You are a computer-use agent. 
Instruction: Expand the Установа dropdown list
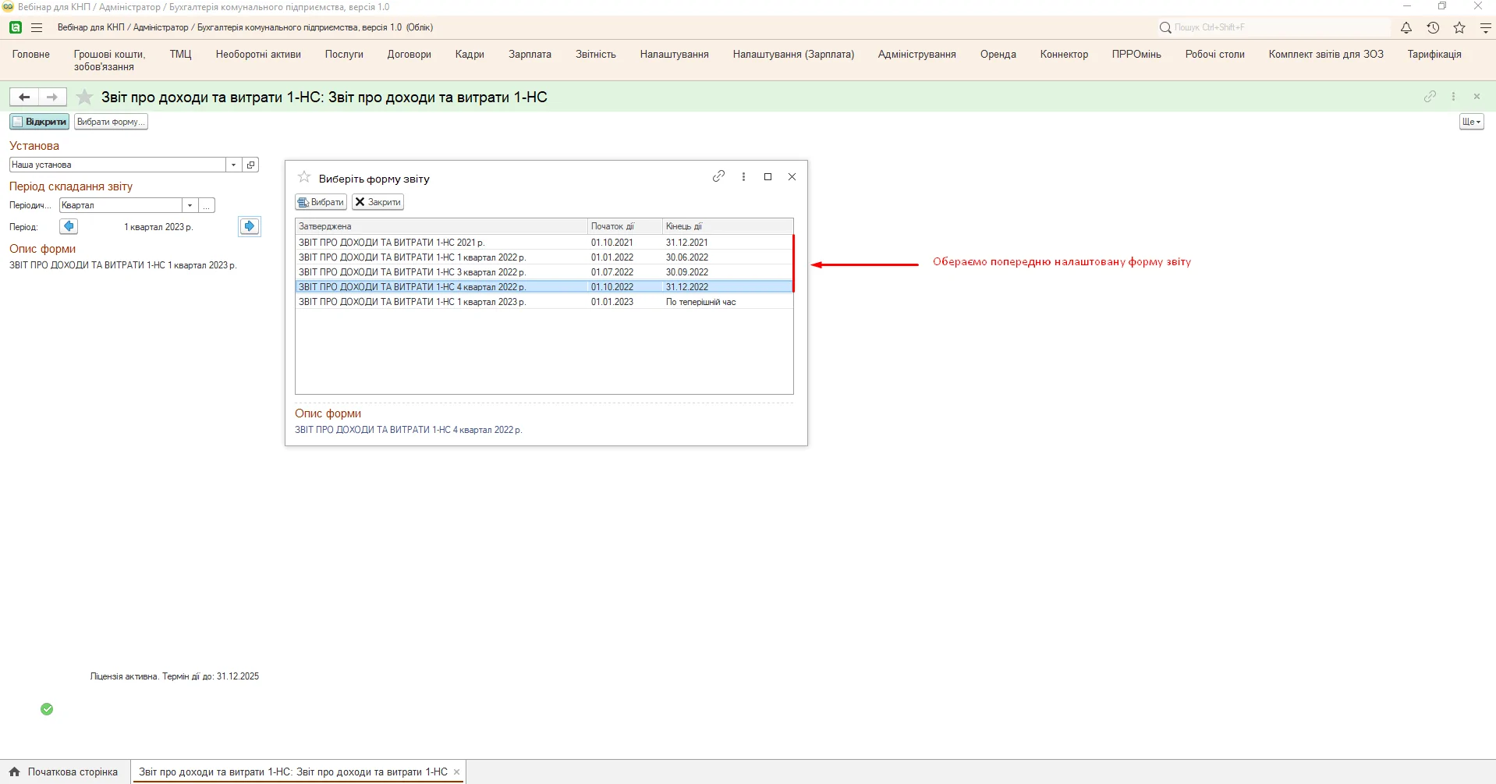pos(233,165)
